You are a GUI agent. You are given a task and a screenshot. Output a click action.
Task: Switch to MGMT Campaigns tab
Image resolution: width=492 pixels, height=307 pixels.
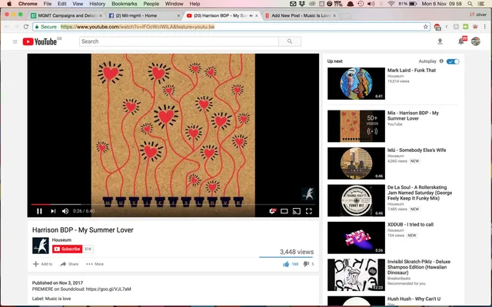[x=67, y=15]
